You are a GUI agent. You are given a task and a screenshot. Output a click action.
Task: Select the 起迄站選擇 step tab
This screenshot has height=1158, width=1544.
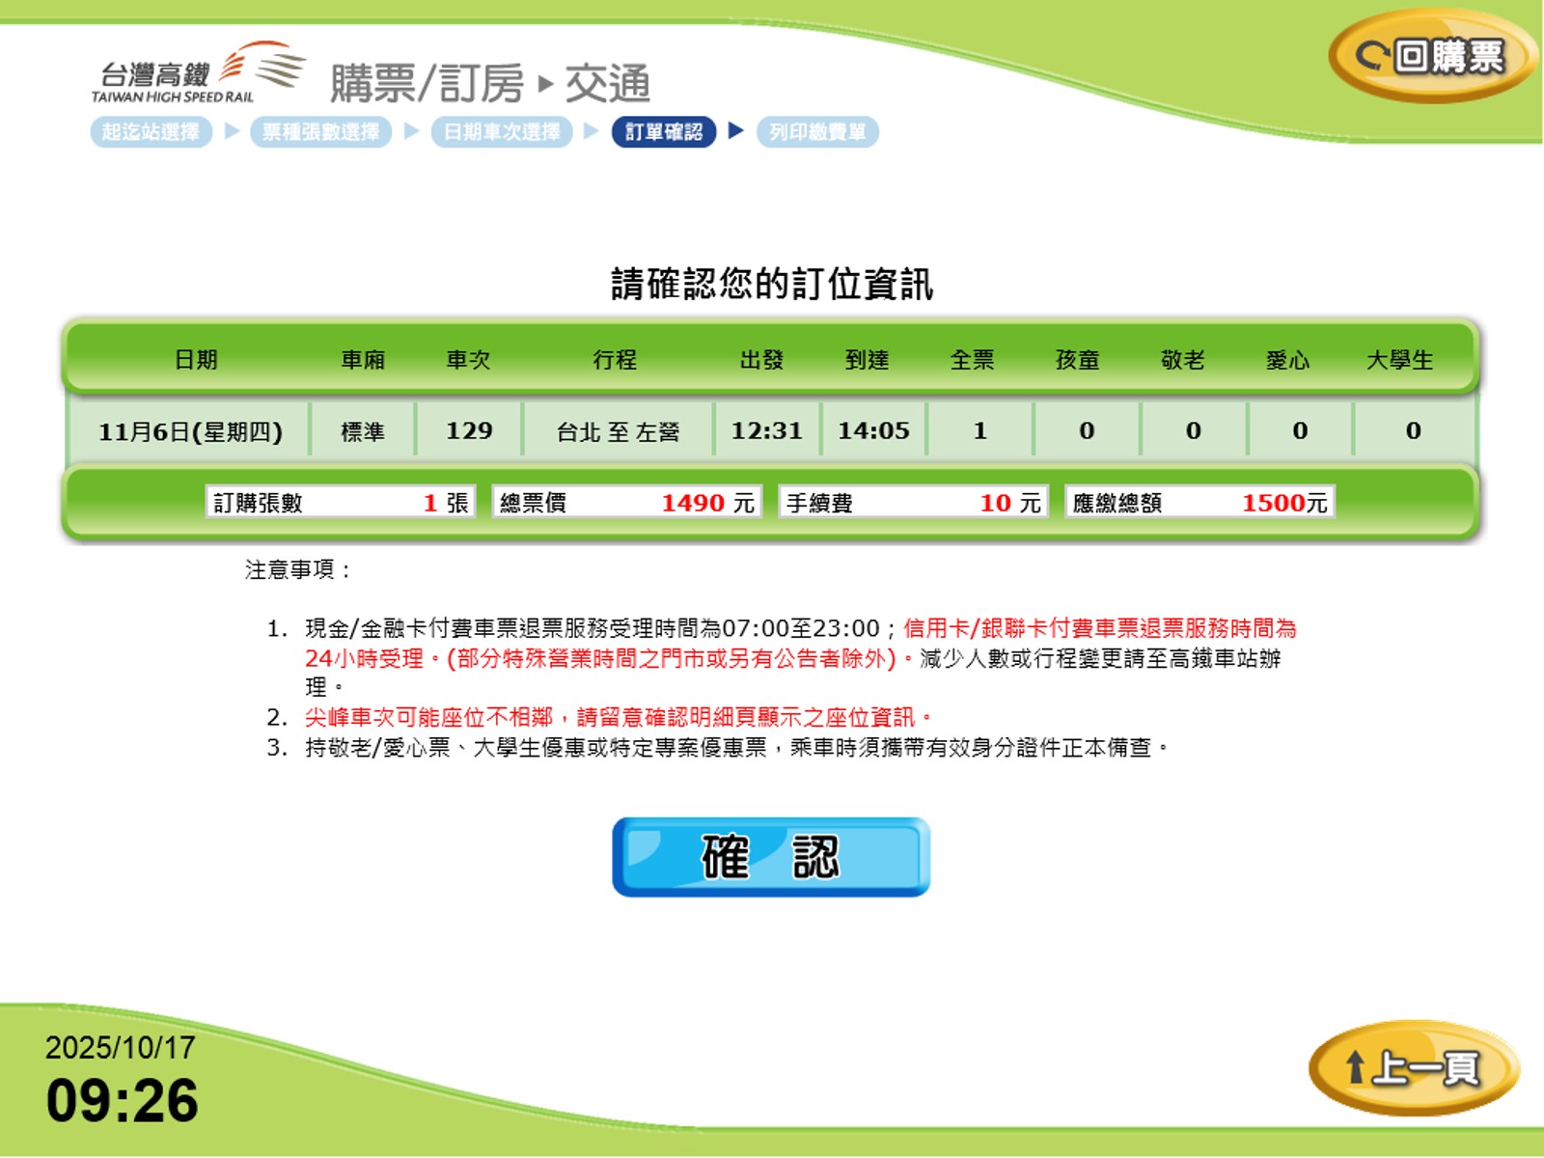(x=151, y=132)
